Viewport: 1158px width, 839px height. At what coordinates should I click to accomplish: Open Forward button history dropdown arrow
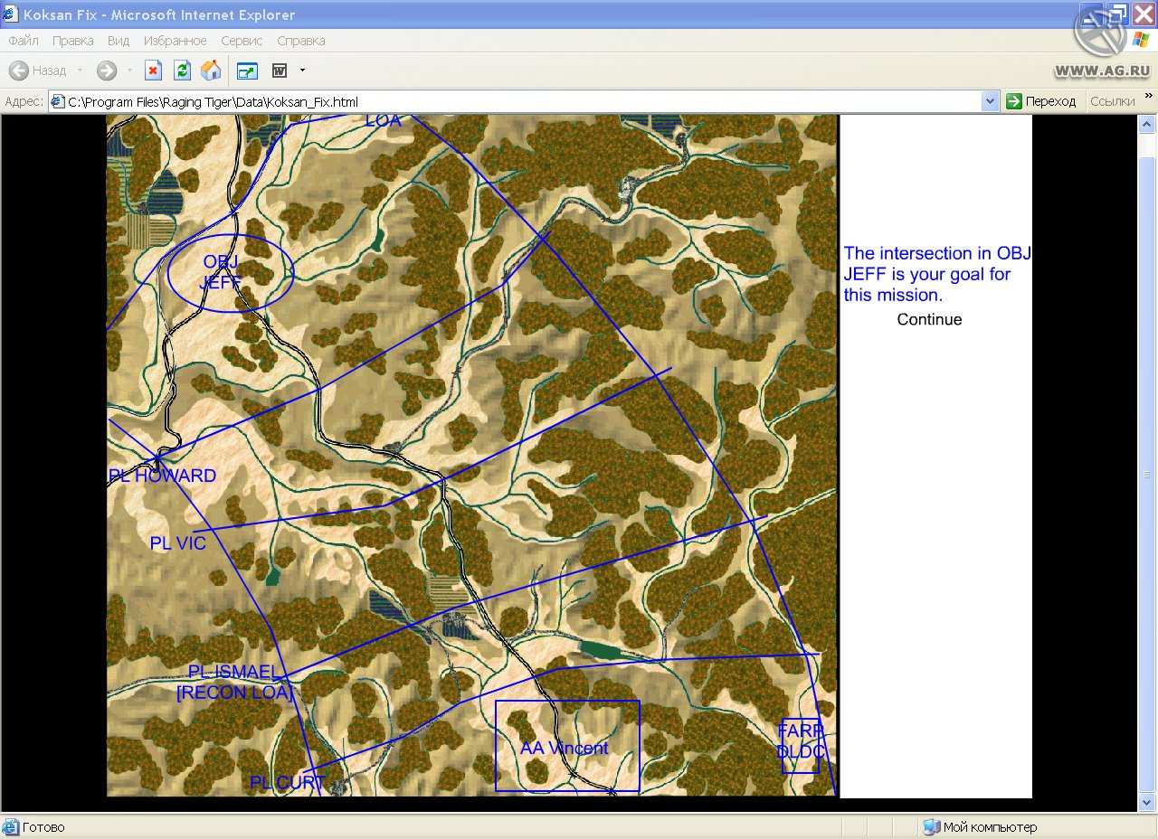pos(129,71)
